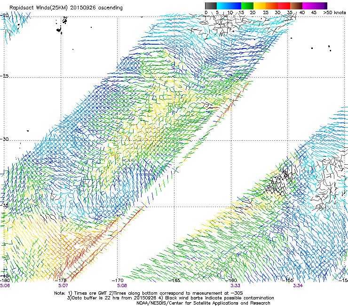Click the legend tick label '45'
This screenshot has width=348, height=306.
314,13
